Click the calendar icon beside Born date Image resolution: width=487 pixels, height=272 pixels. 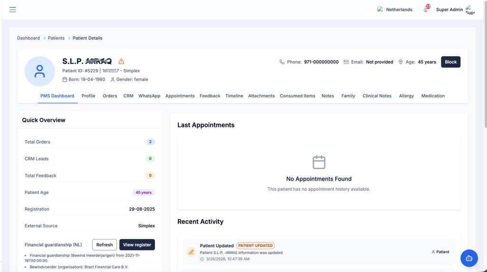tap(65, 79)
